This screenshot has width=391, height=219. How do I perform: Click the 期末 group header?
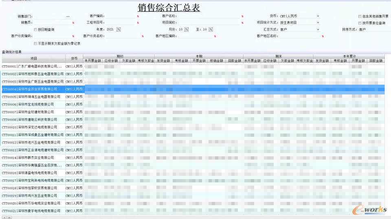click(x=279, y=56)
